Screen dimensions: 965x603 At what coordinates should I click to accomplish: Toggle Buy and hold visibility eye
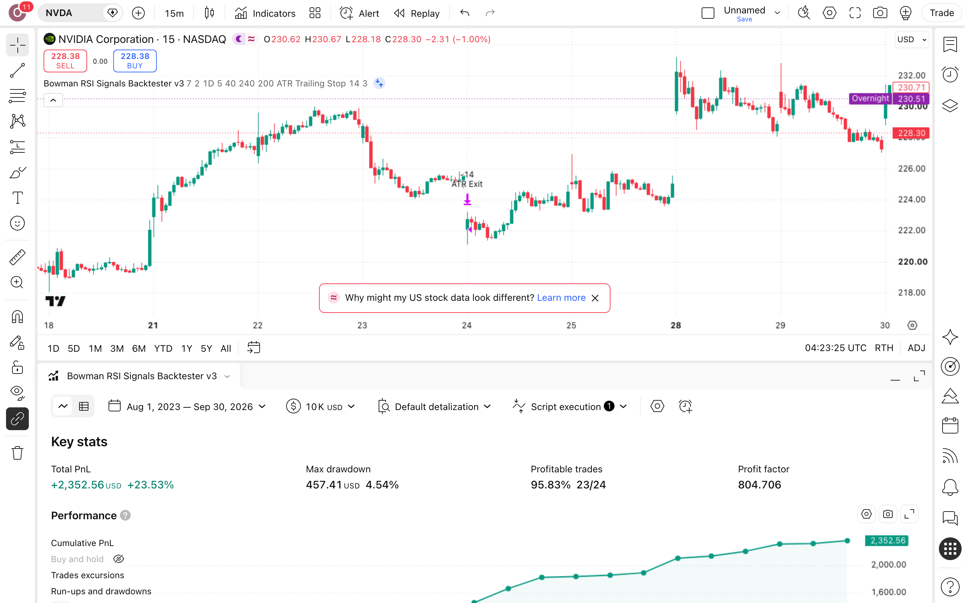tap(118, 559)
